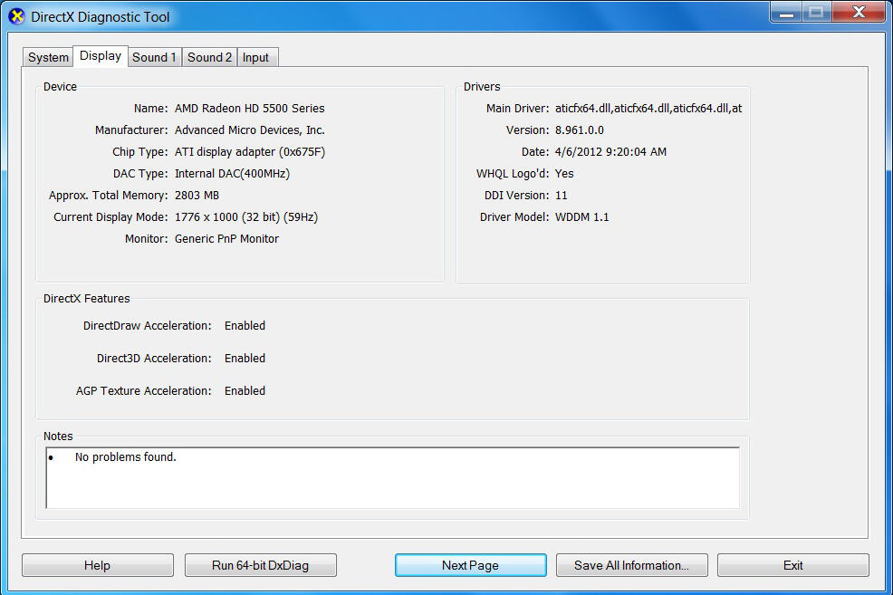This screenshot has height=595, width=893.
Task: Click DAC type 'Internal DAC(400MHz)'
Action: [232, 173]
